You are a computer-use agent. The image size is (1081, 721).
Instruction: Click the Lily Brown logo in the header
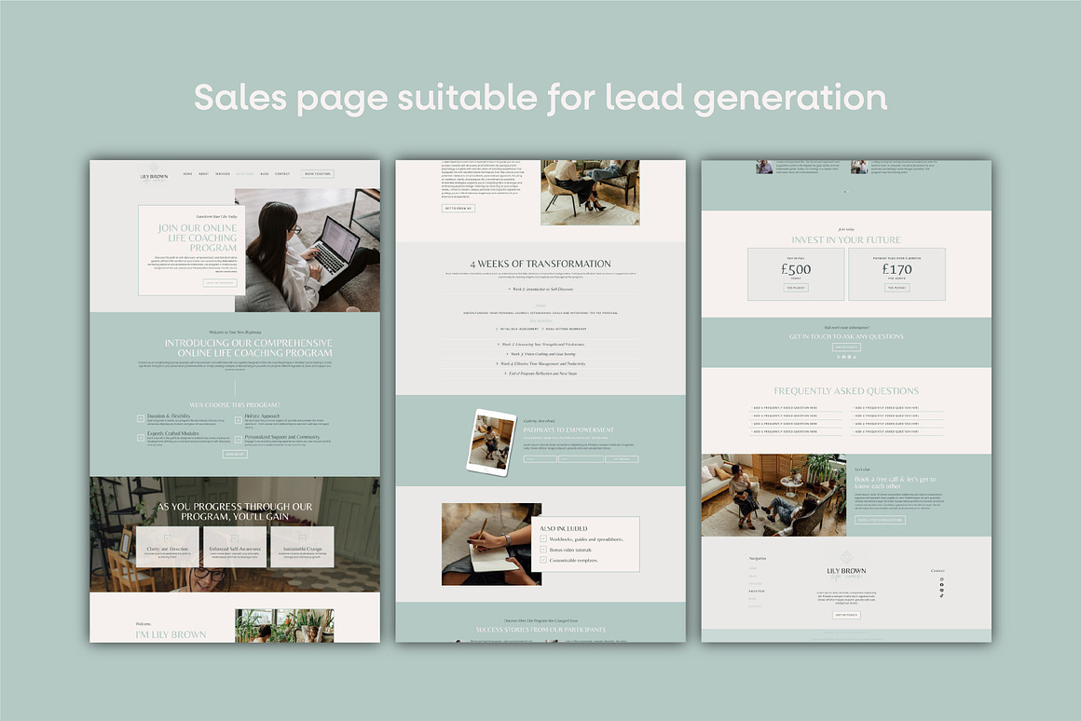tap(155, 173)
